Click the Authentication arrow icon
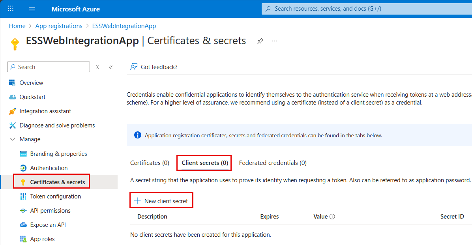This screenshot has width=472, height=245. (x=23, y=168)
